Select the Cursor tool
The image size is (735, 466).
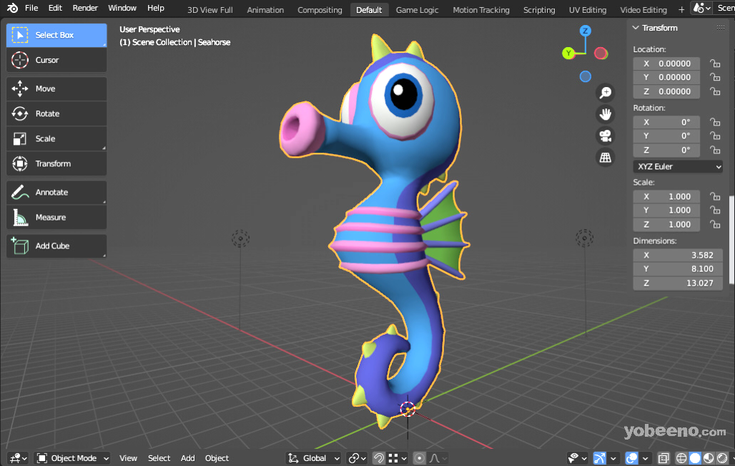56,60
